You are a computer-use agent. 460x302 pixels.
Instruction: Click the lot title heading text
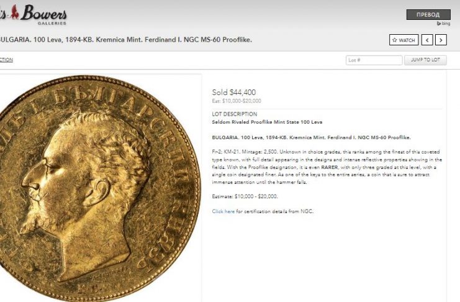[x=125, y=40]
